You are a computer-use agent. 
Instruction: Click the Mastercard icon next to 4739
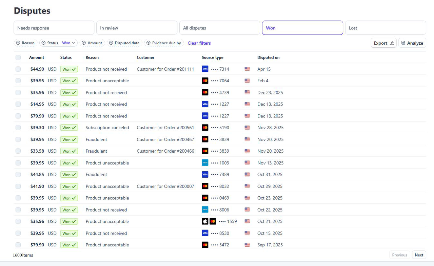coord(205,92)
